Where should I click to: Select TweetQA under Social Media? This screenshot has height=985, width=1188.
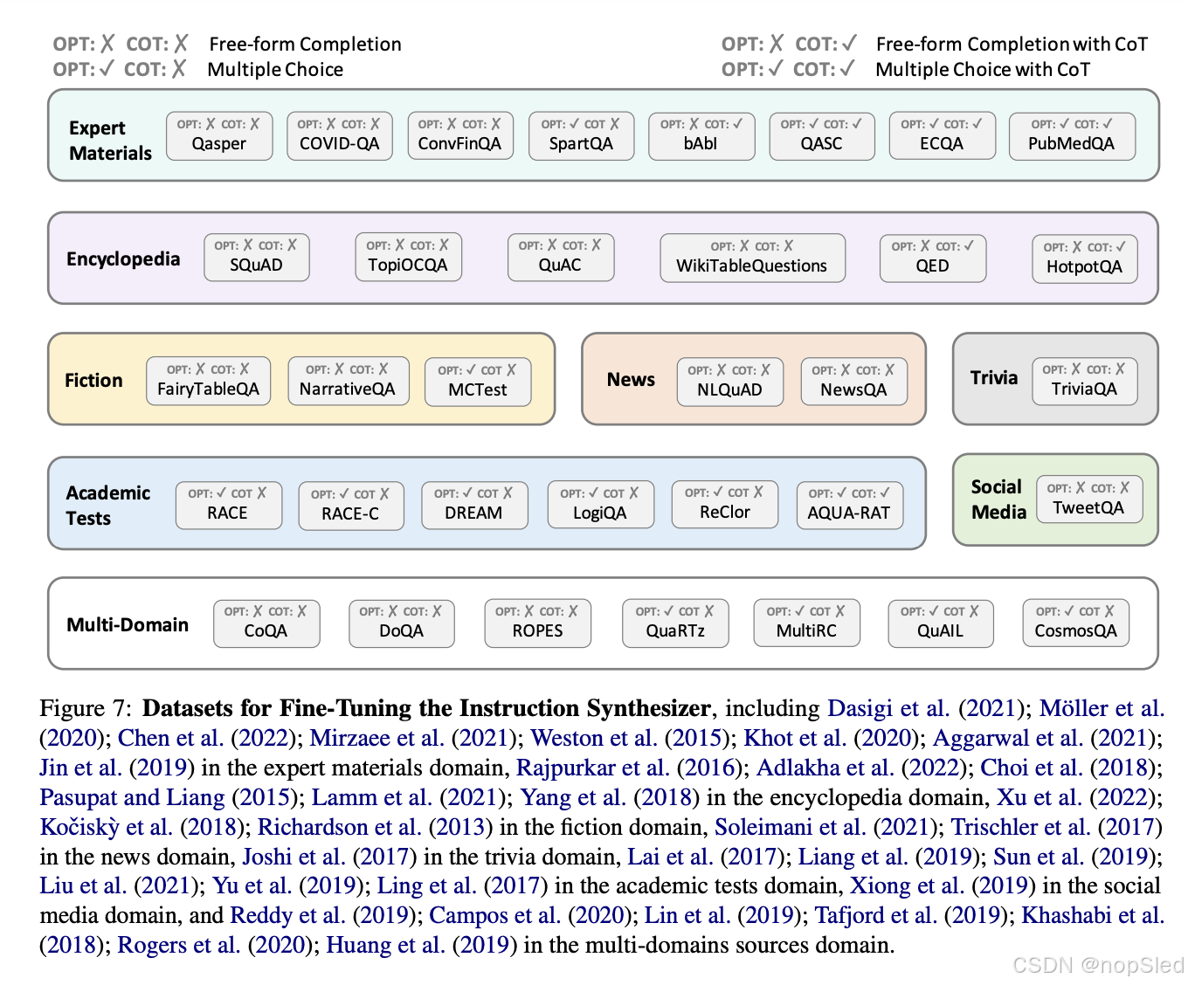(x=1089, y=499)
